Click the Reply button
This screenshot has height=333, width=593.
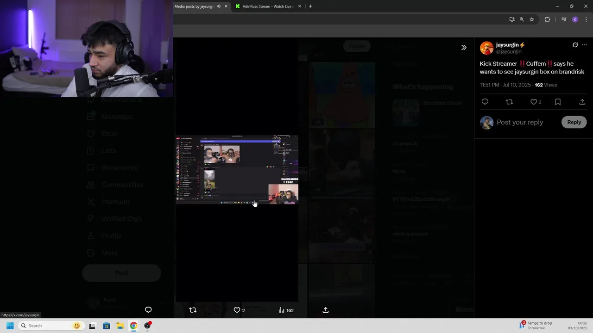pyautogui.click(x=574, y=122)
